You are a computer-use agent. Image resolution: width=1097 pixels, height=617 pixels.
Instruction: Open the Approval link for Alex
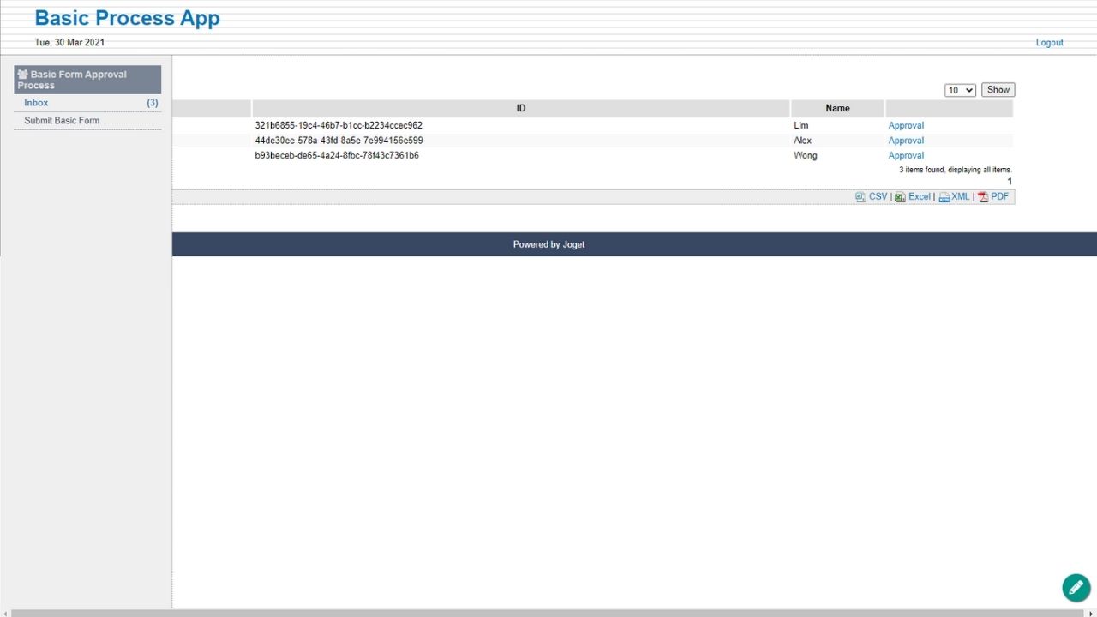click(906, 141)
